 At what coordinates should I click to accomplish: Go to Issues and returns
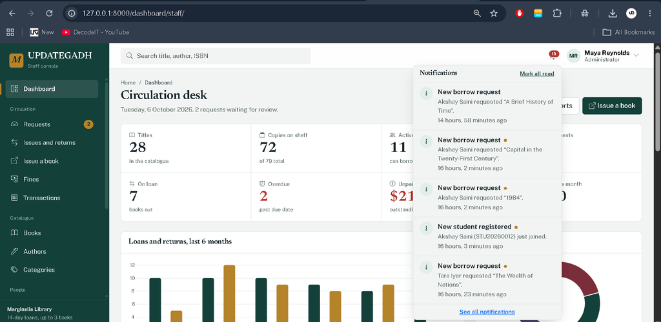point(52,142)
